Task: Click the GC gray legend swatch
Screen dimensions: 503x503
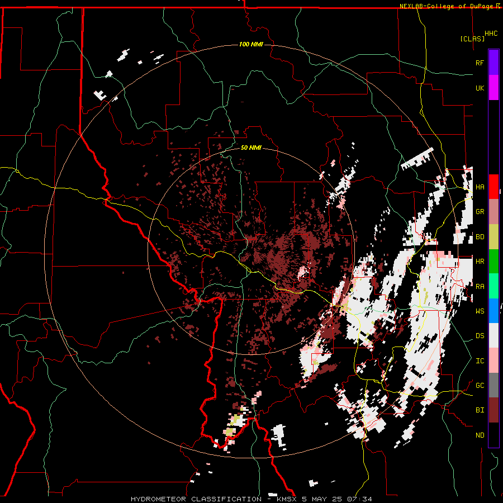Action: click(493, 385)
